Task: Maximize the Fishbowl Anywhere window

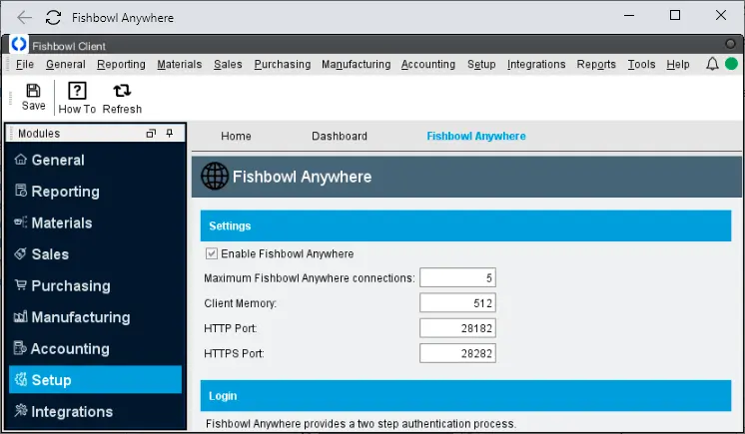Action: click(675, 15)
